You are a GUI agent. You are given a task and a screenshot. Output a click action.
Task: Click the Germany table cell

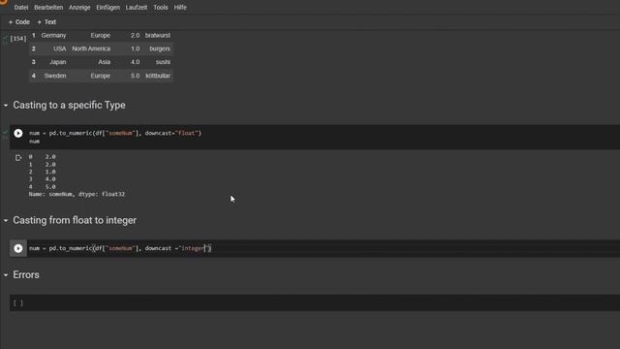(x=53, y=36)
